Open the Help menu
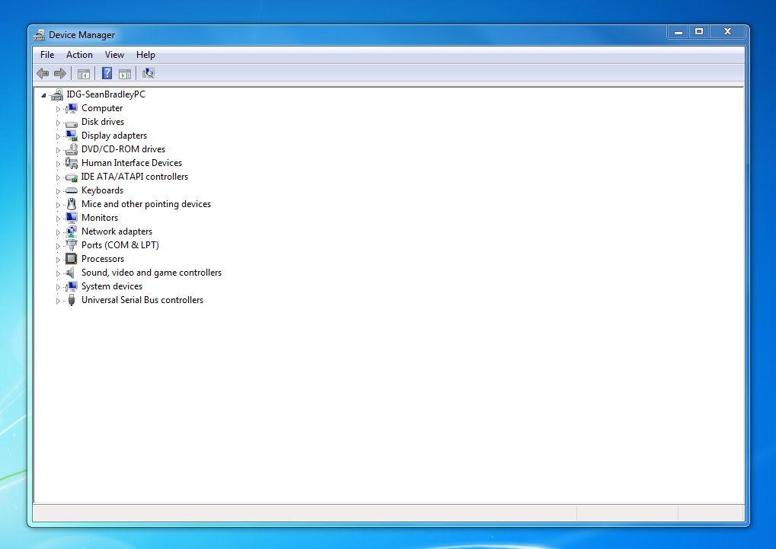Image resolution: width=776 pixels, height=549 pixels. click(x=145, y=55)
